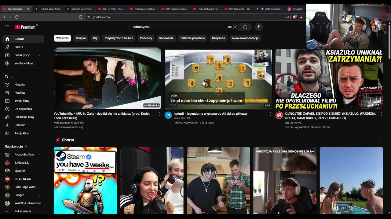The width and height of the screenshot is (391, 219).
Task: Go back in browser
Action: click(4, 17)
